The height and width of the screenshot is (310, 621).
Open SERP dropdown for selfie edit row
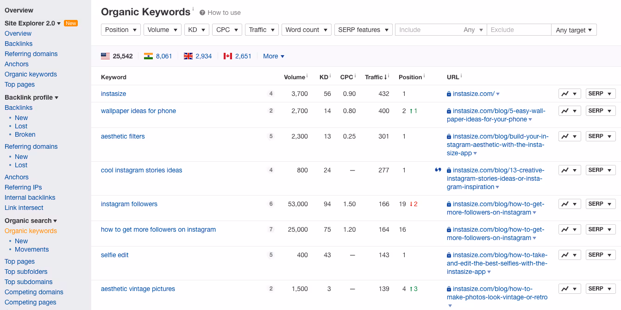tap(601, 255)
